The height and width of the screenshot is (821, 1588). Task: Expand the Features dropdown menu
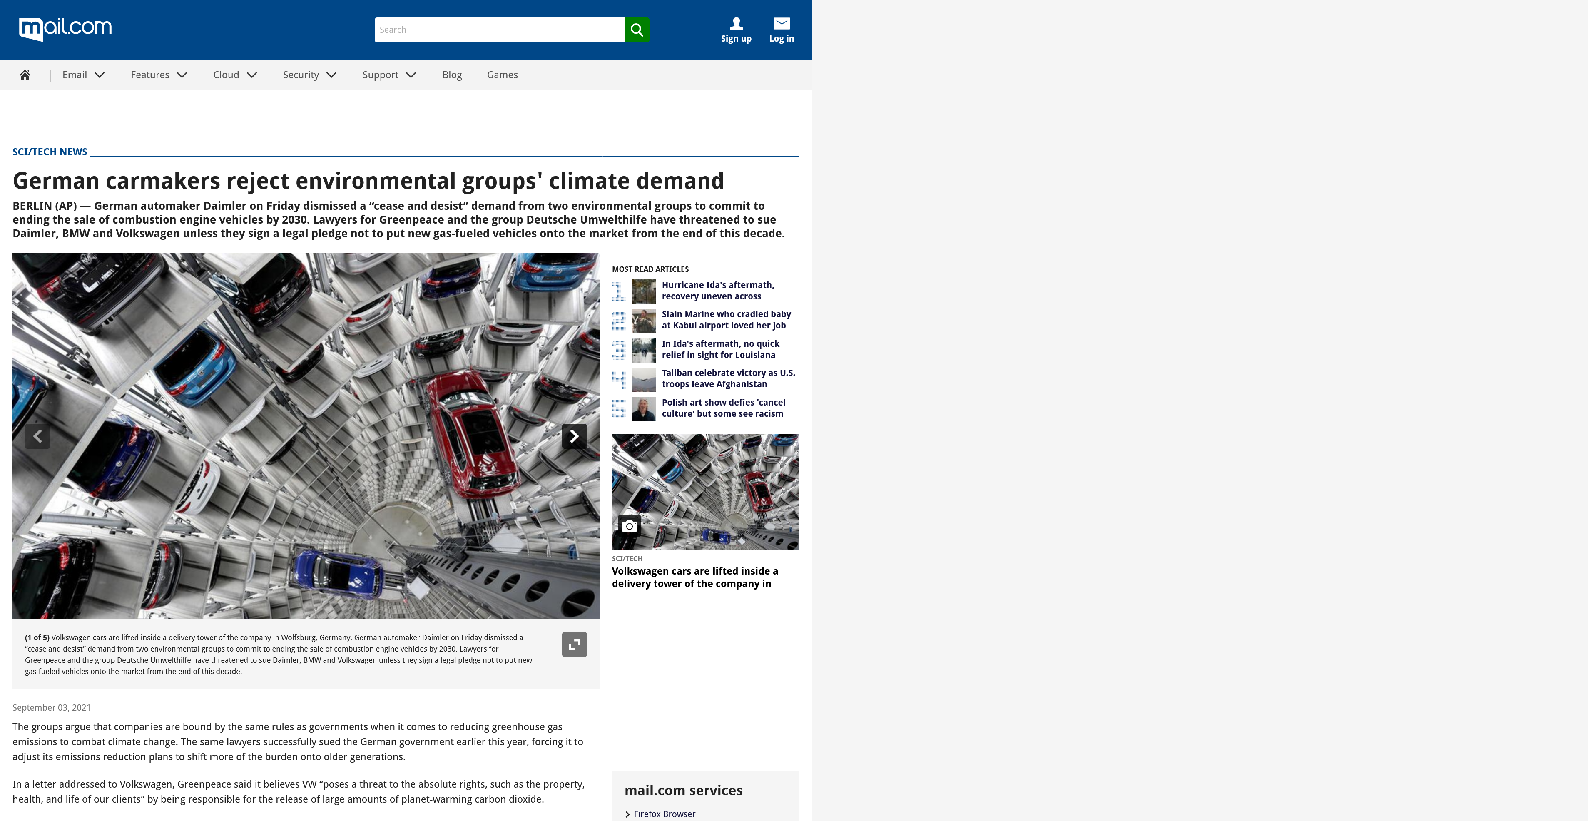pyautogui.click(x=159, y=75)
